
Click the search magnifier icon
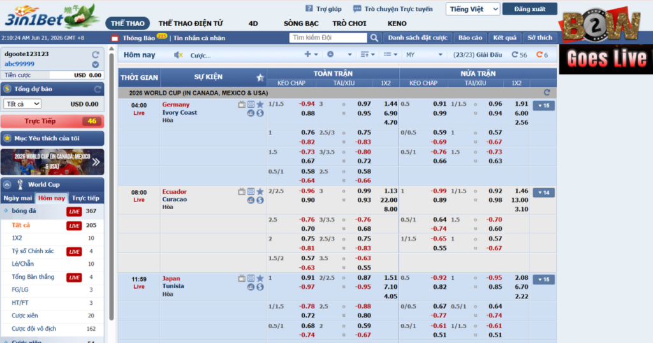coord(374,38)
